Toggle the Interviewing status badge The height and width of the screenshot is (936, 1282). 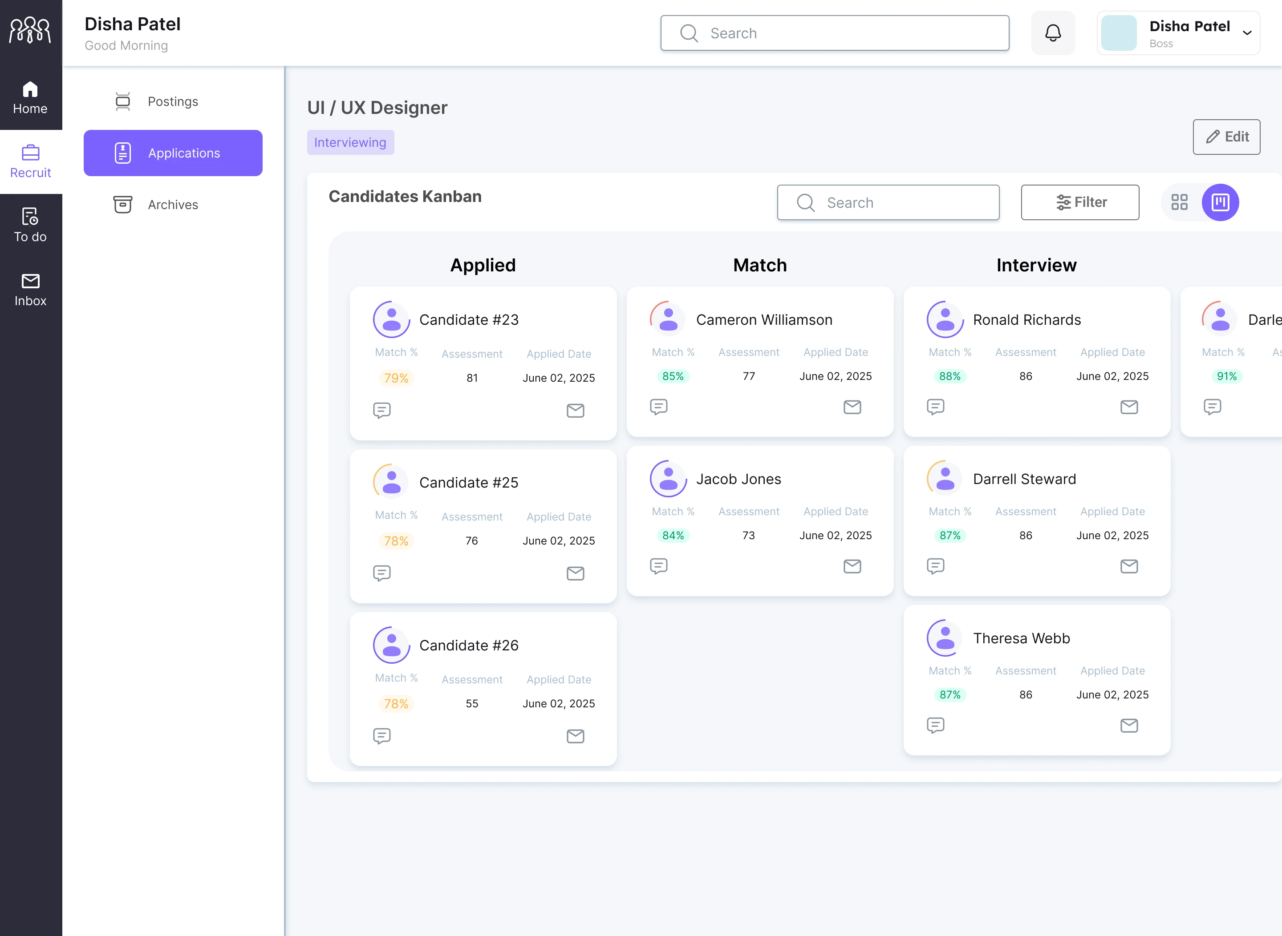[350, 142]
